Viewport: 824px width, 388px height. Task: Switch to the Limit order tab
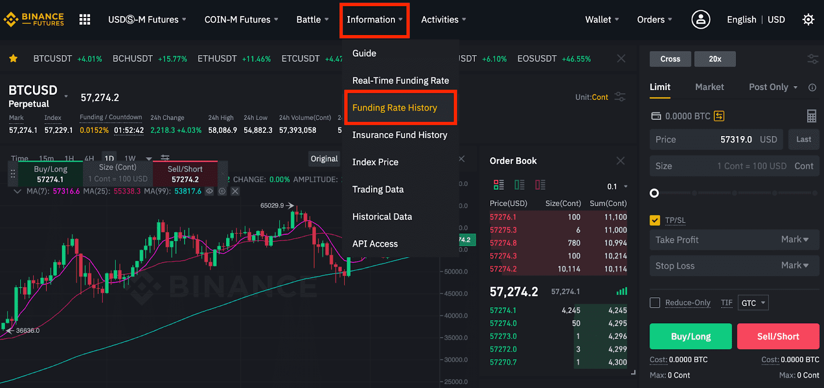click(660, 87)
